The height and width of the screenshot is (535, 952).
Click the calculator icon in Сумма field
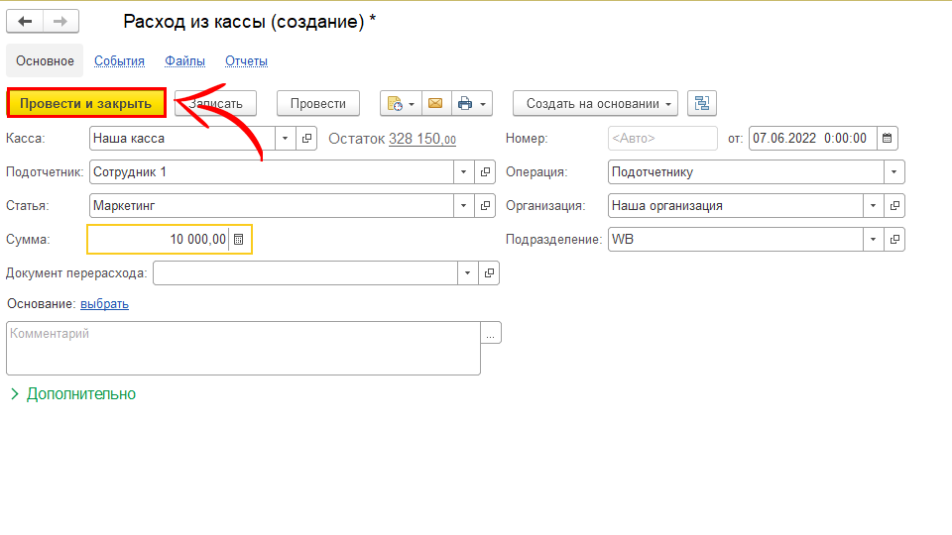click(239, 240)
